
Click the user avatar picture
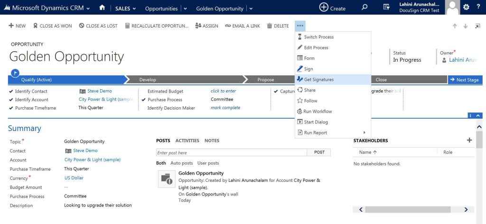coord(452,8)
